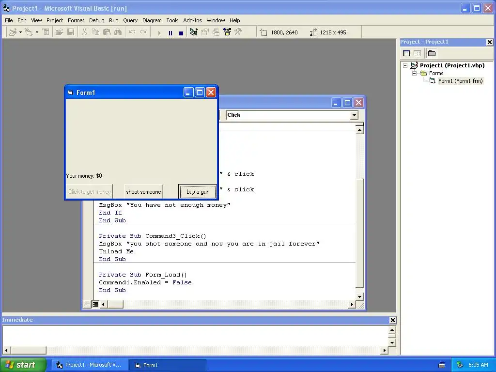Open the Menu Editor icon
Image resolution: width=496 pixels, height=372 pixels.
click(x=46, y=32)
